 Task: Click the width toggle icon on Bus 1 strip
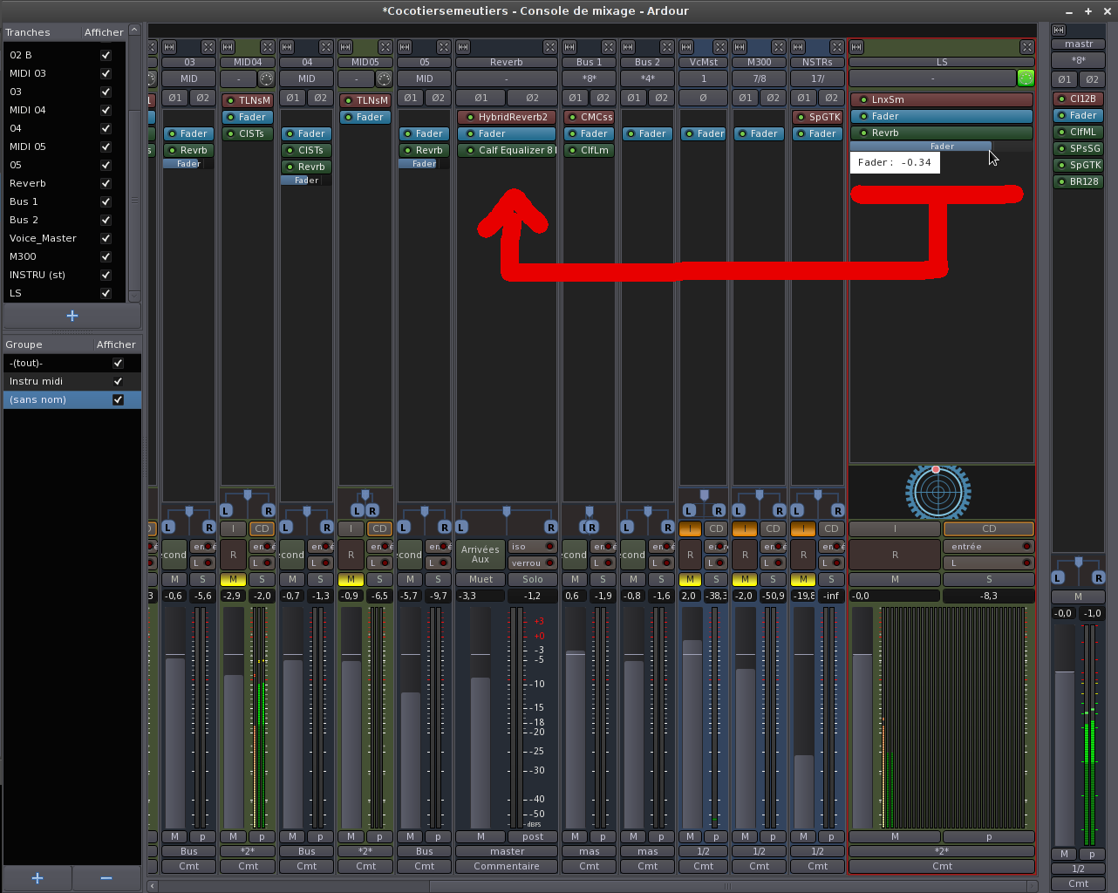[570, 47]
